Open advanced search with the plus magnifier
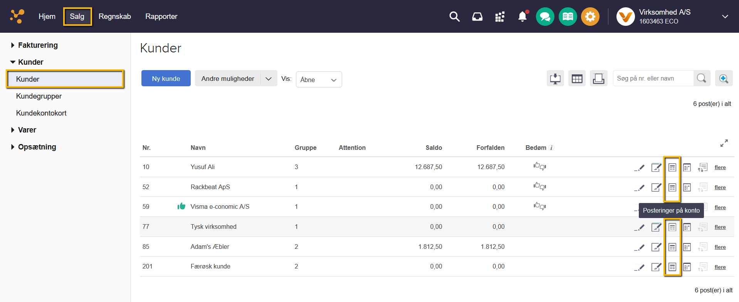This screenshot has width=739, height=302. 723,79
